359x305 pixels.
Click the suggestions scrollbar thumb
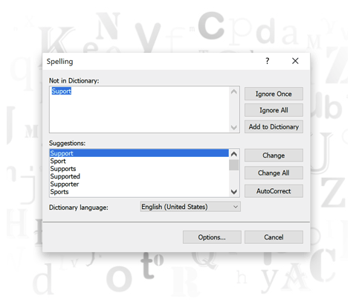coord(234,165)
